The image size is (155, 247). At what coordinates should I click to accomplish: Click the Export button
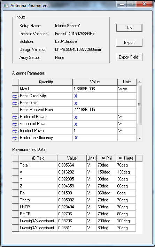[x=129, y=43]
